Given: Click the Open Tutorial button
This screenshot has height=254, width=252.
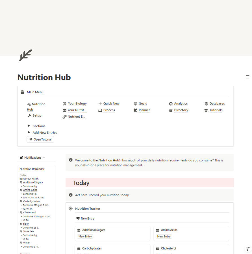Looking at the screenshot, I should (40, 139).
